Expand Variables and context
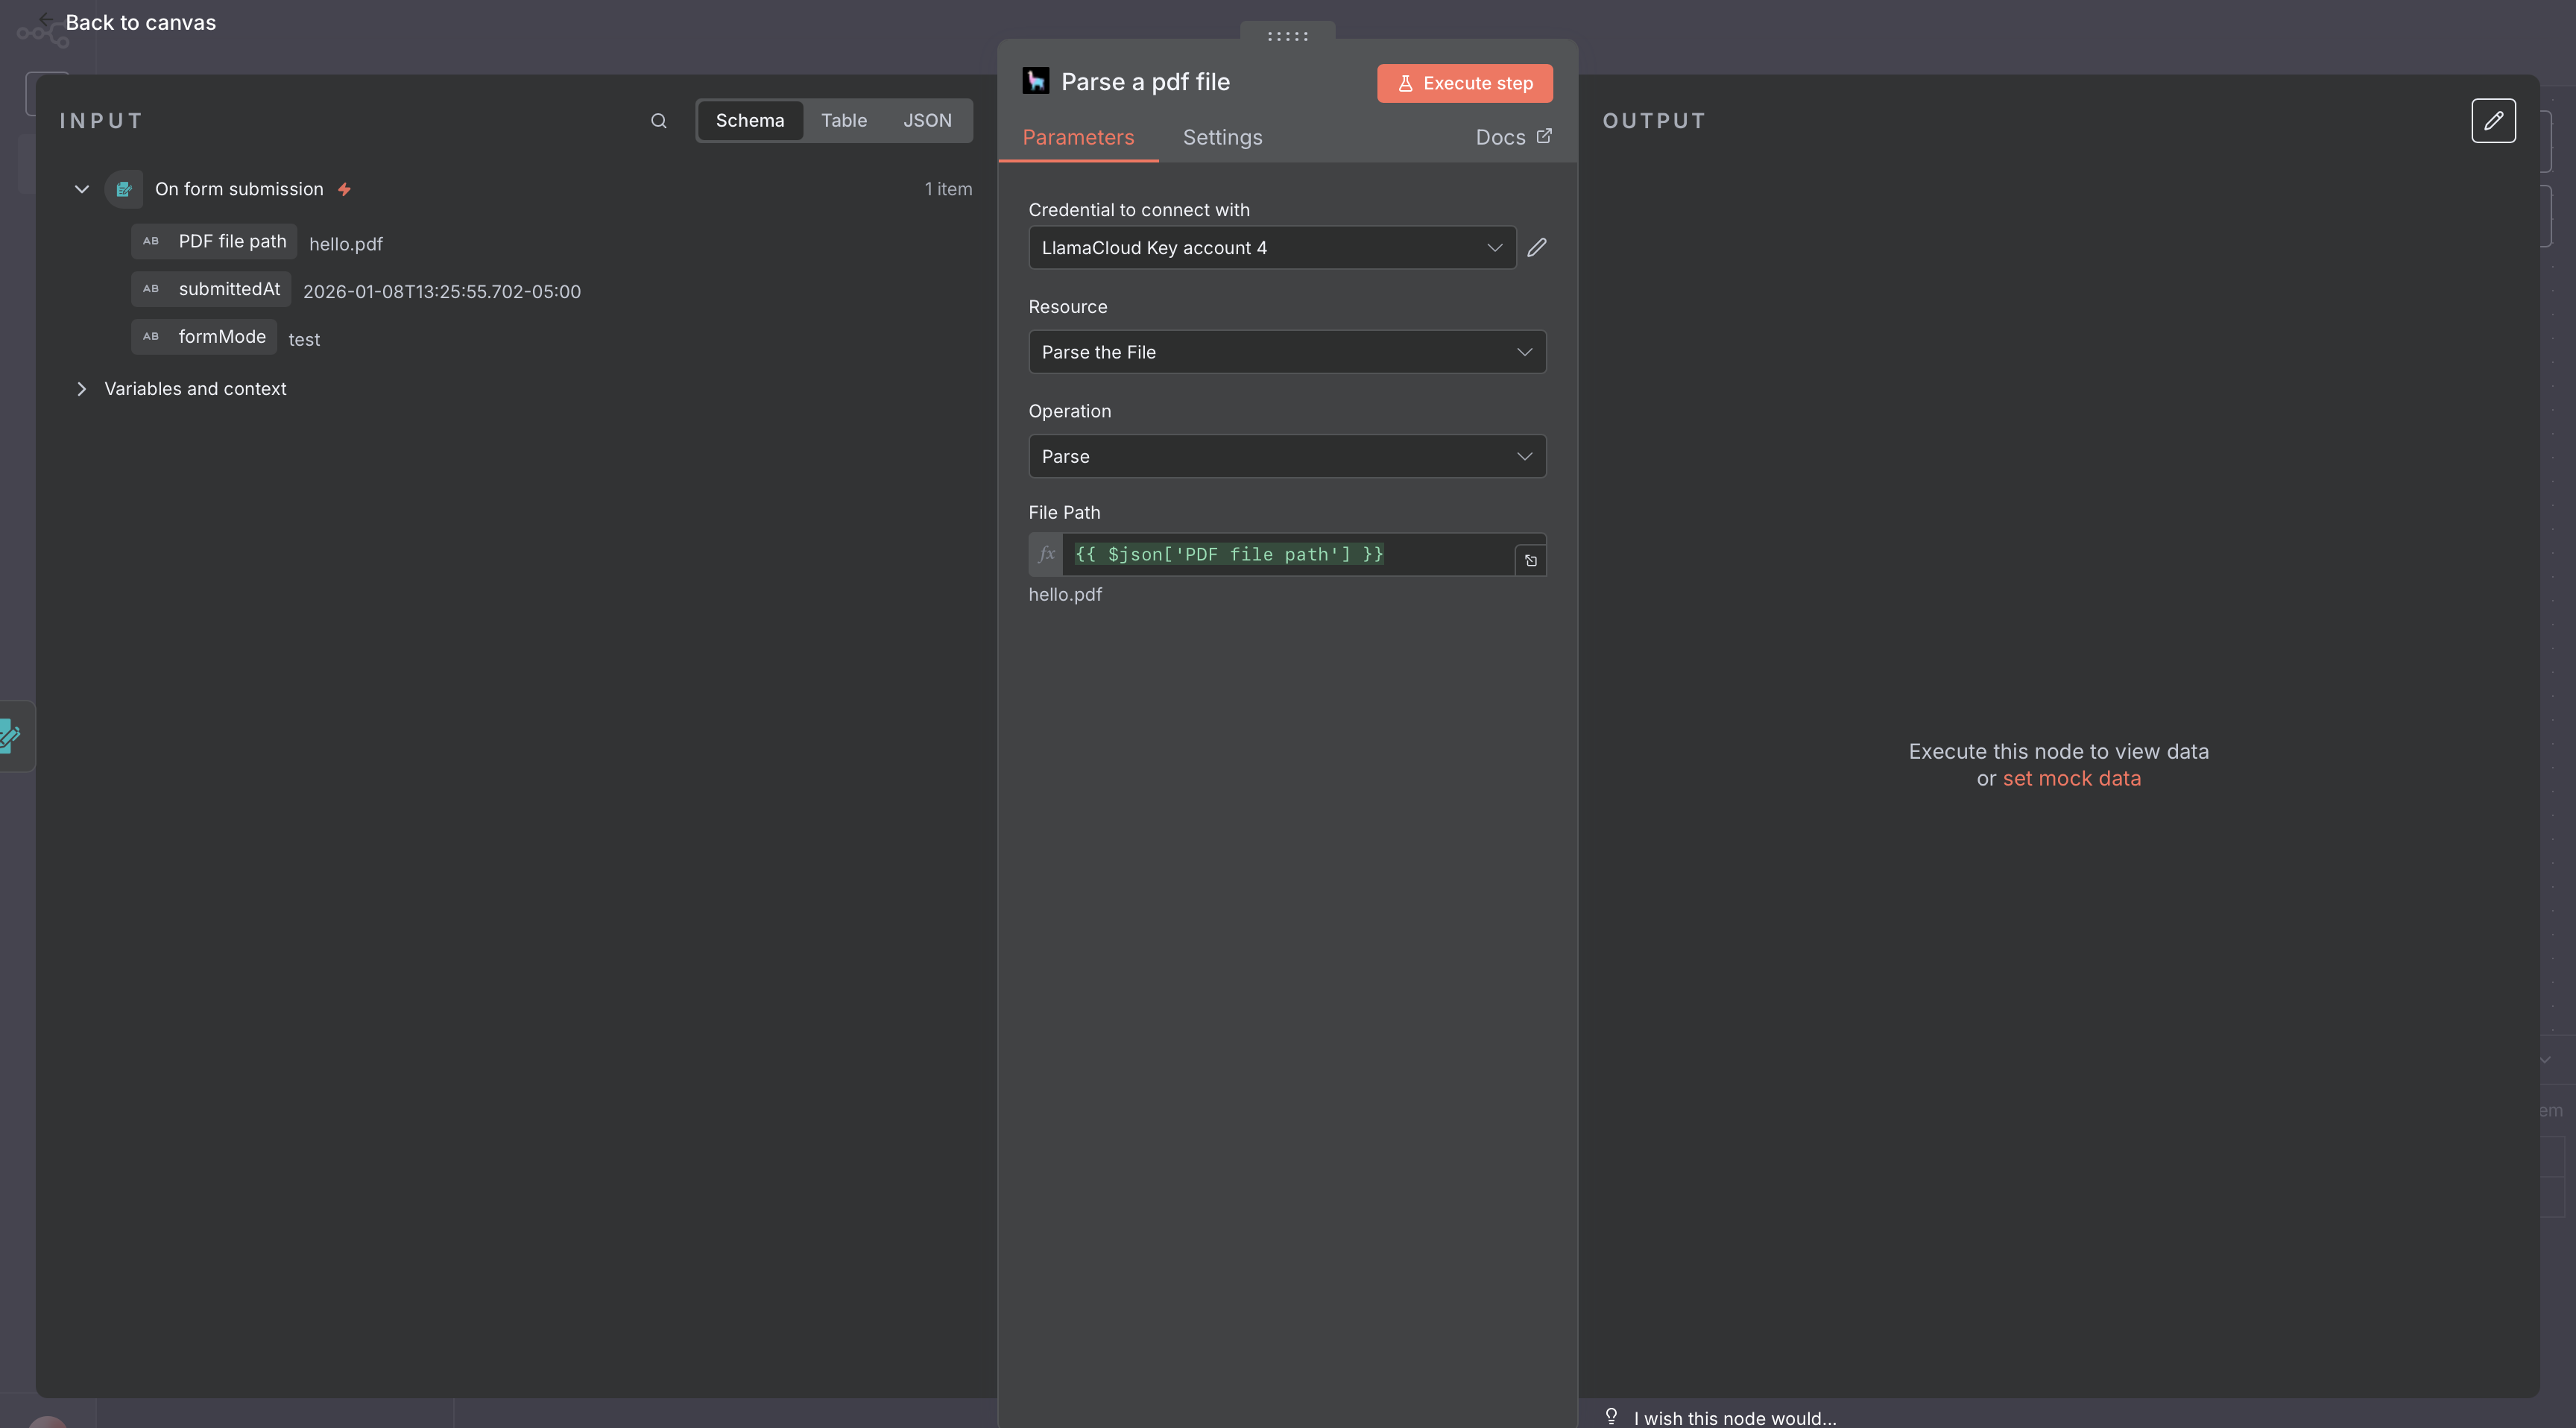Image resolution: width=2576 pixels, height=1428 pixels. coord(82,389)
